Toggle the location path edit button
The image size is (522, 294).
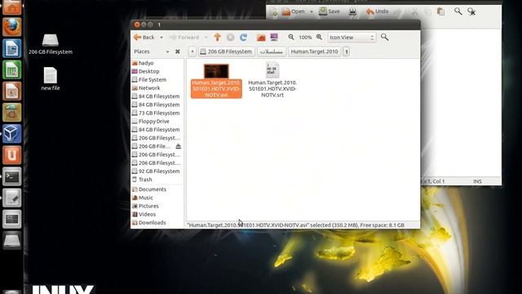(x=192, y=51)
